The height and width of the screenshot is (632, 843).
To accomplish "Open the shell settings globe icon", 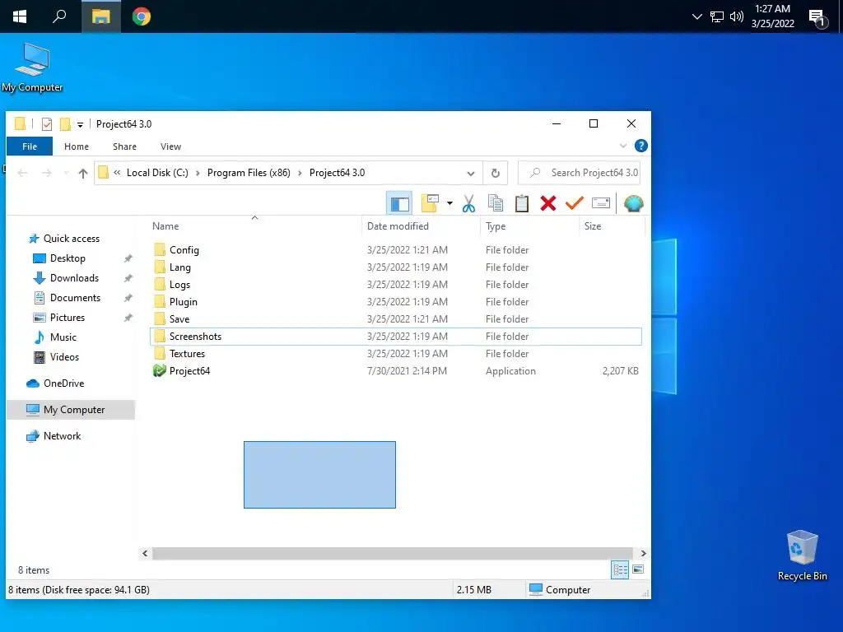I will tap(633, 204).
